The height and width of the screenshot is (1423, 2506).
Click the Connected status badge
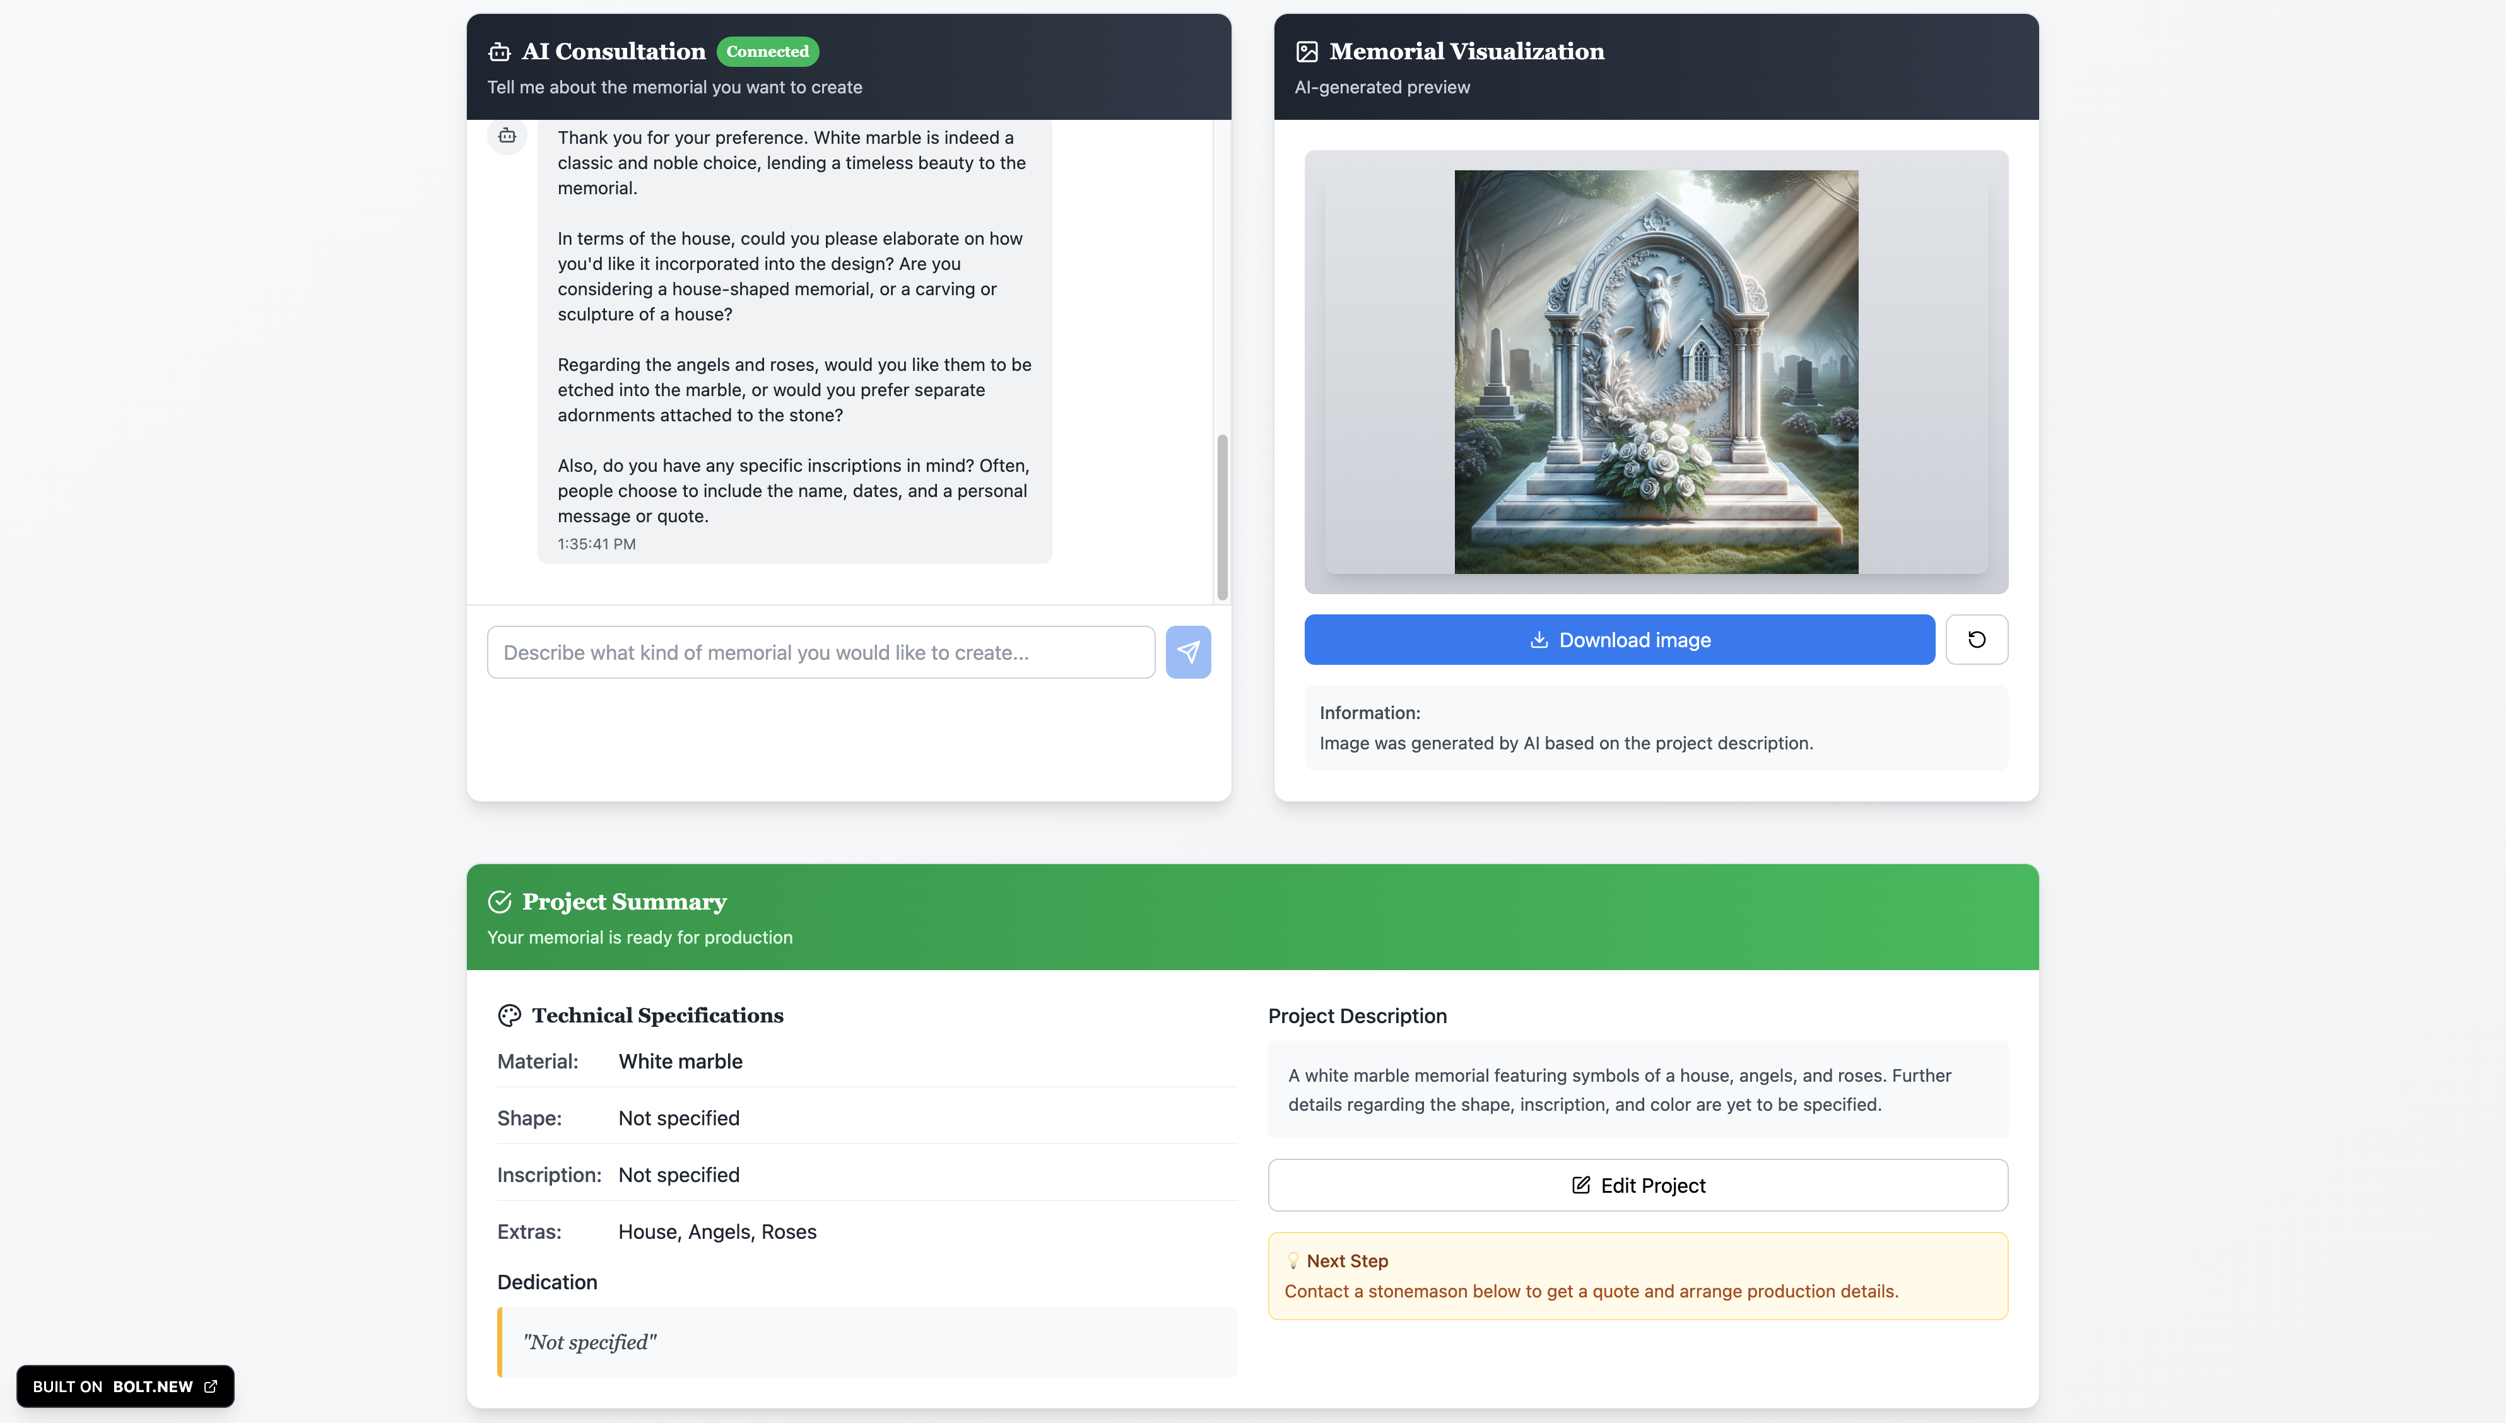pos(767,52)
